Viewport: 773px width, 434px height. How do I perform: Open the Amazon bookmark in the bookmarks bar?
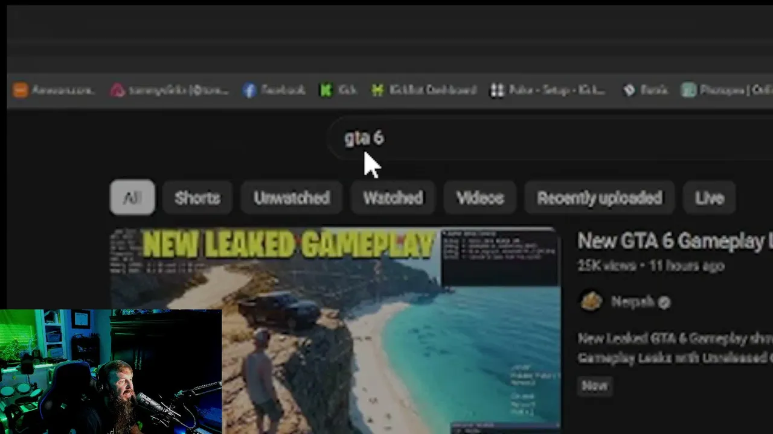coord(53,90)
